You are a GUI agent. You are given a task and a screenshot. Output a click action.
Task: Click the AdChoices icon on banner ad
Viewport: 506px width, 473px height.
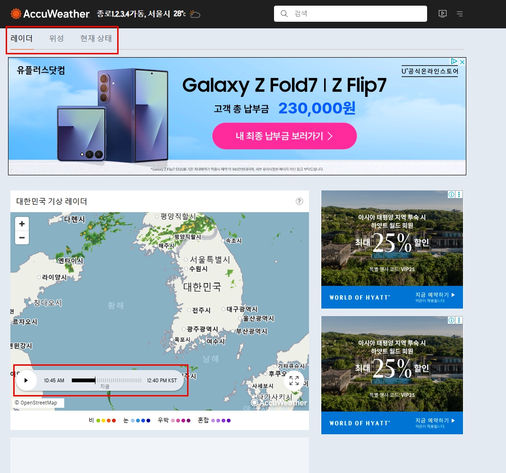[x=454, y=61]
